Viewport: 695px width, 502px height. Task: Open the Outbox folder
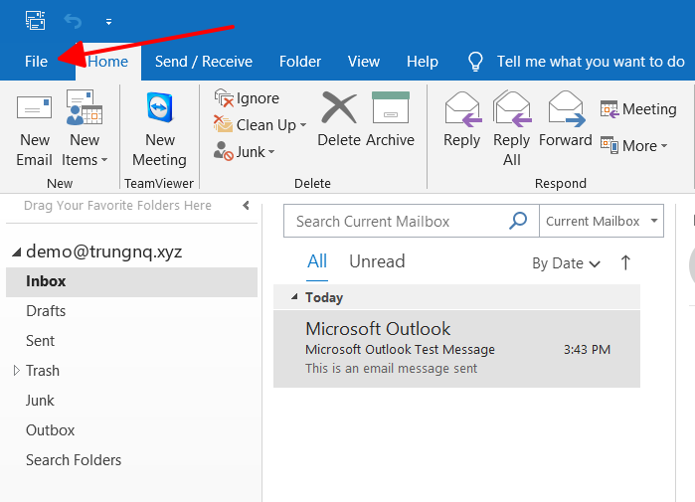(50, 430)
